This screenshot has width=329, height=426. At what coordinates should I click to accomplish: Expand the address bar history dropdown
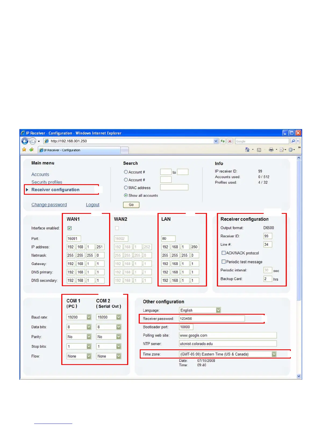216,141
